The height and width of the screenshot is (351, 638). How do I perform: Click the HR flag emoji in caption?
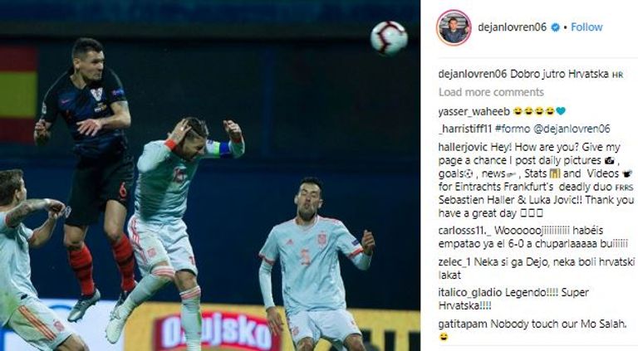618,75
